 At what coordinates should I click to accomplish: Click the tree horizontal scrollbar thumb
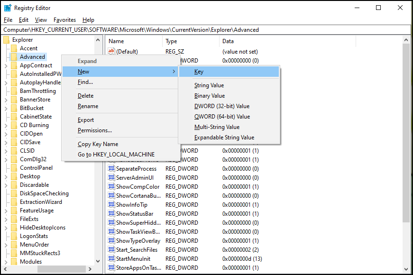[x=61, y=269]
